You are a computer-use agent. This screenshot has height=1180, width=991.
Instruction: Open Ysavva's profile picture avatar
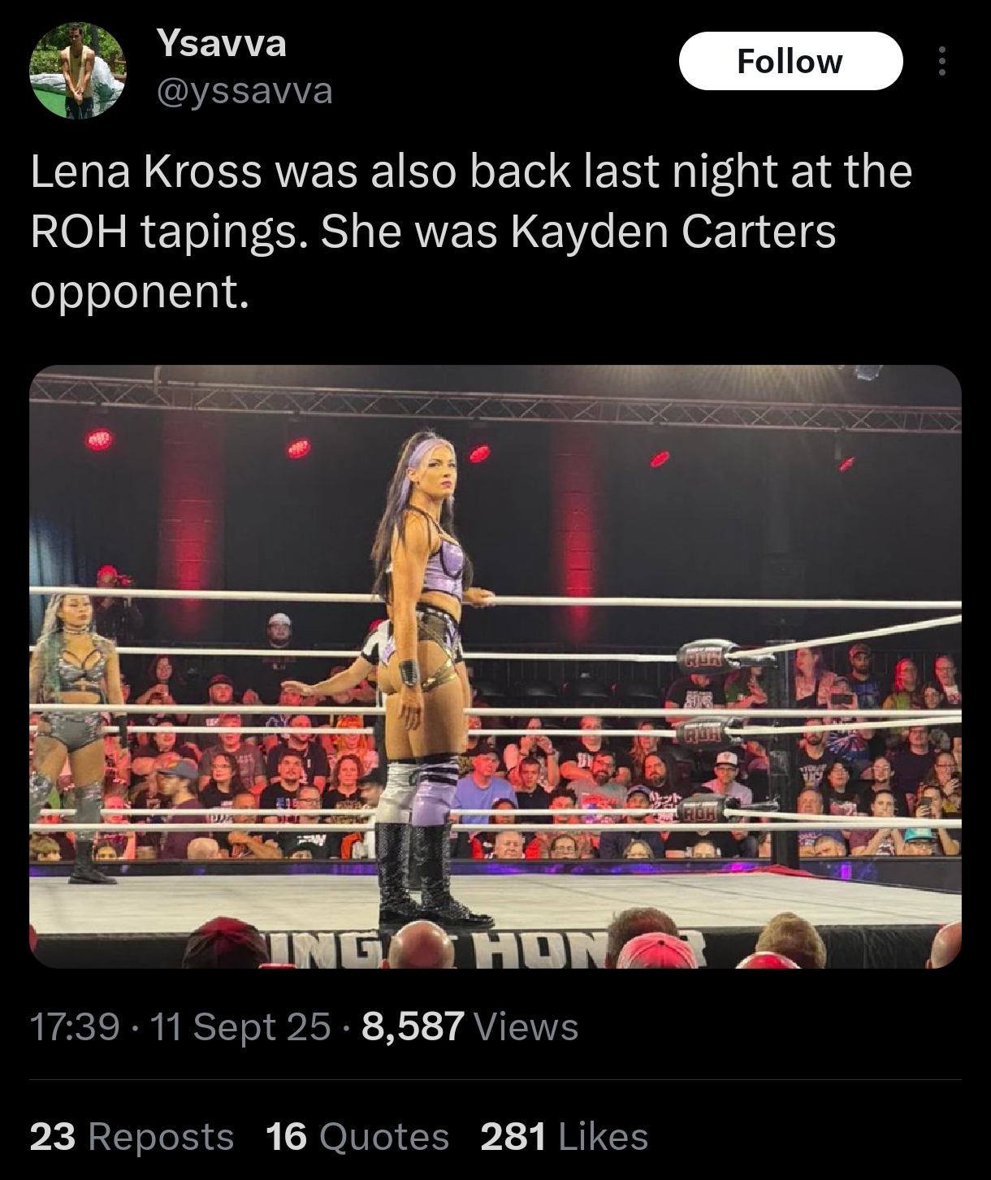pos(76,72)
